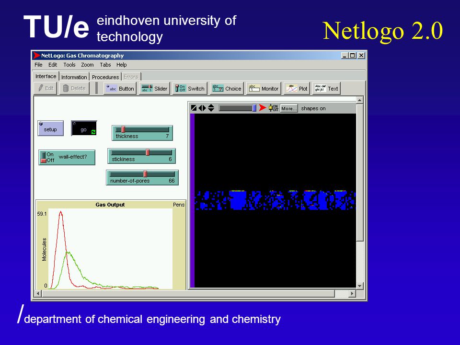This screenshot has width=460, height=345.
Task: Click the Gas Output plot title
Action: 110,205
